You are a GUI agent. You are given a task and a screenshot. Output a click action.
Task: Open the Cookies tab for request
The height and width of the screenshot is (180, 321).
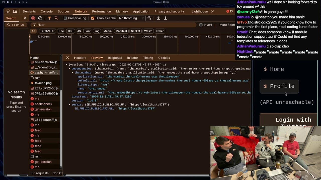click(x=164, y=58)
